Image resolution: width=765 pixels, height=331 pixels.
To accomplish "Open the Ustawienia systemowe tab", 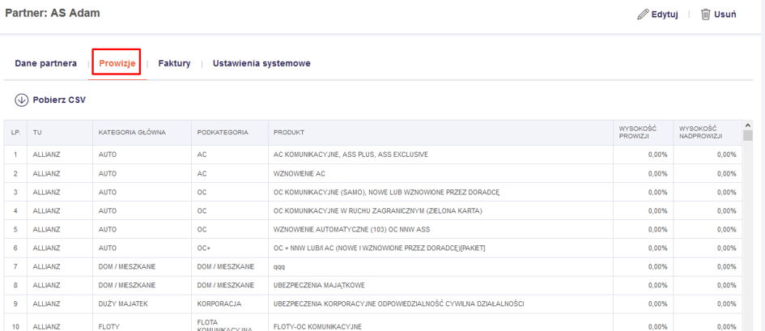I will tap(261, 63).
